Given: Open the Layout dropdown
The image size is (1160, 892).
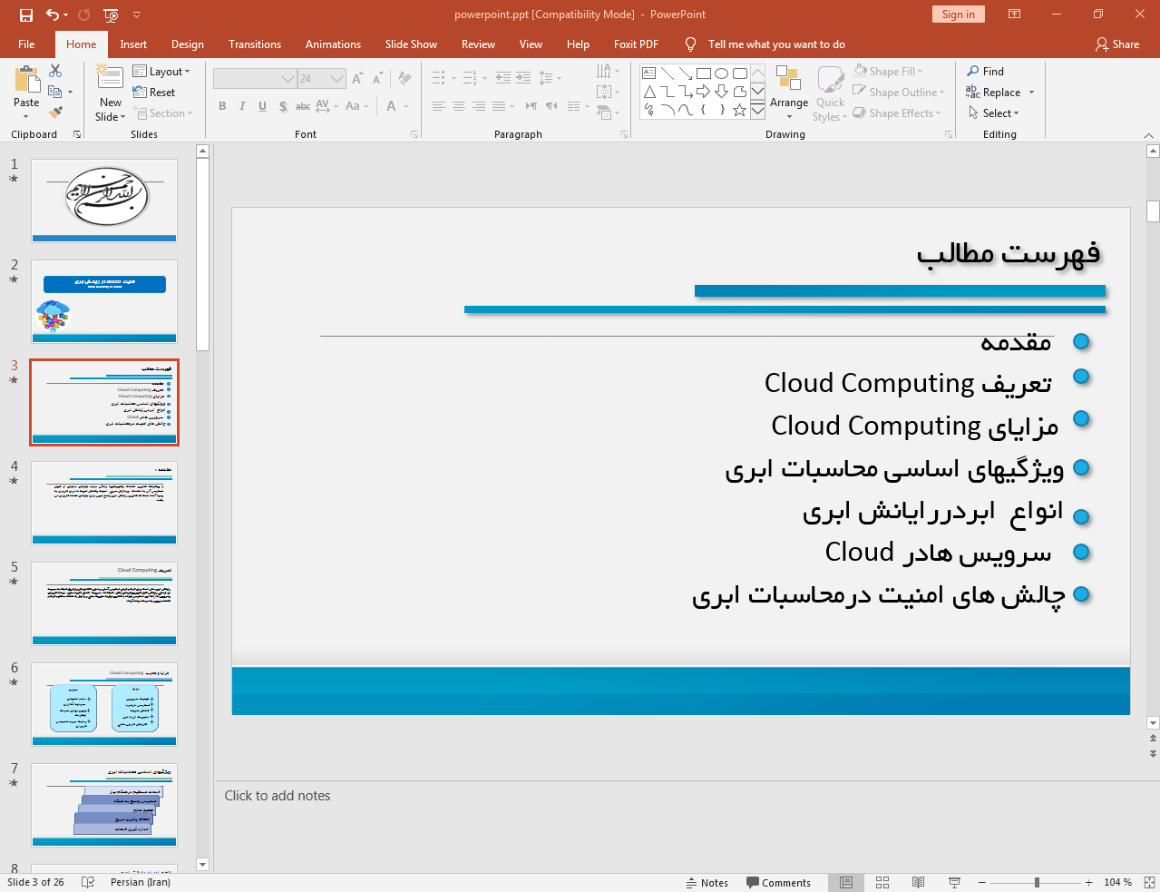Looking at the screenshot, I should tap(161, 71).
